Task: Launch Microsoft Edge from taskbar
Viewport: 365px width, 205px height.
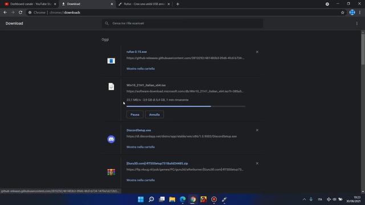Action: tap(182, 199)
